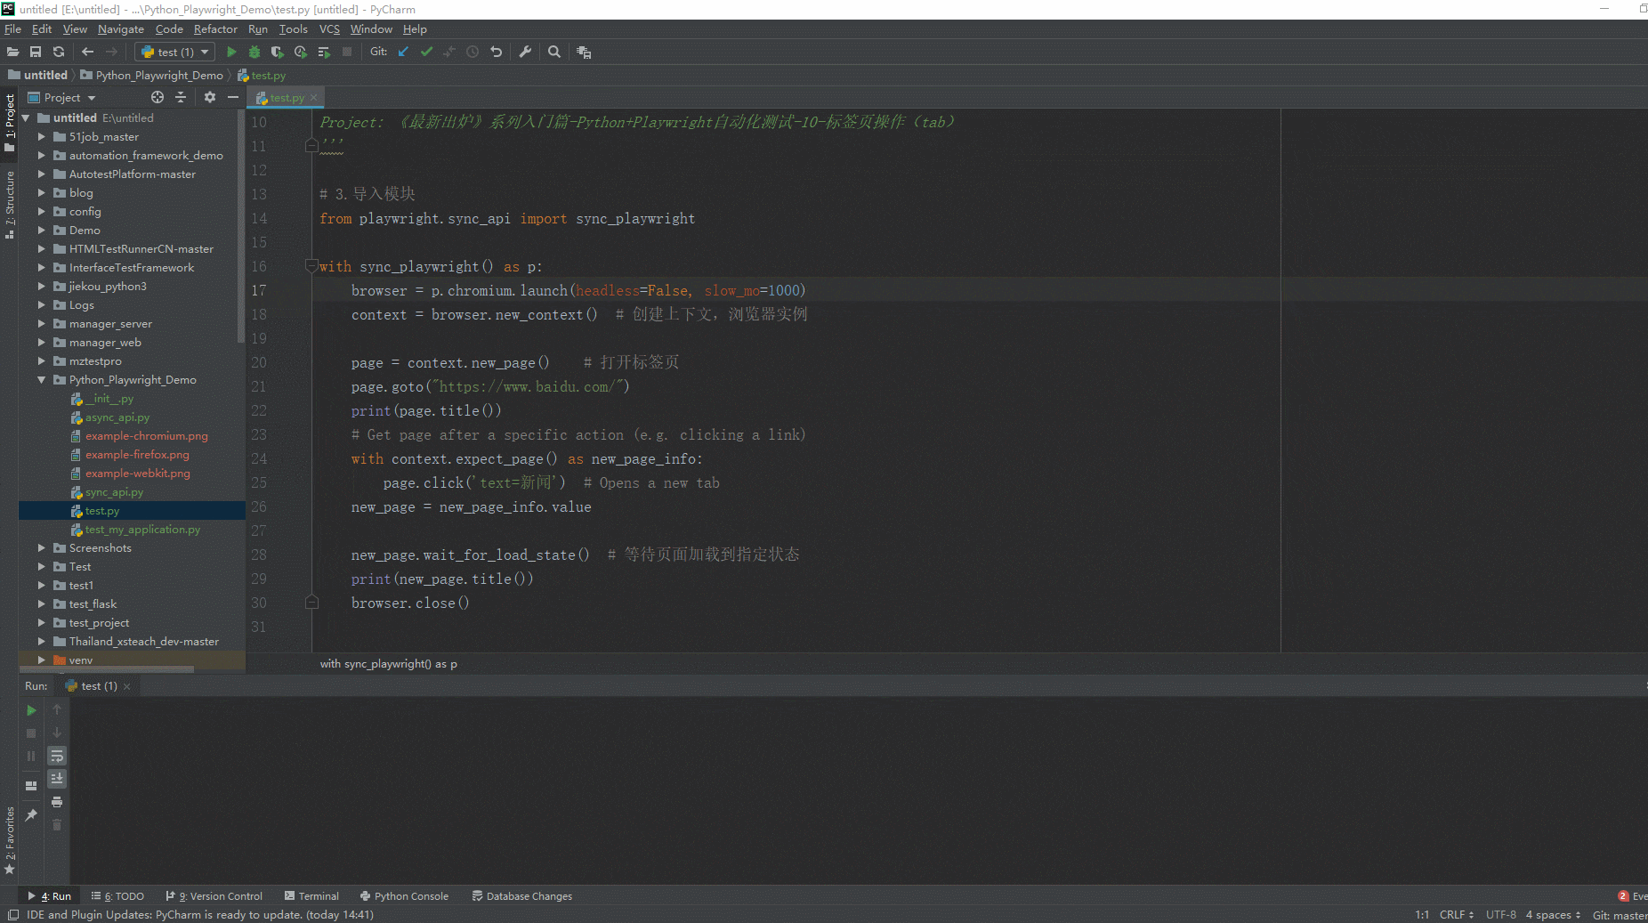Click the status bar tool window toggle square
This screenshot has width=1648, height=923.
[13, 914]
